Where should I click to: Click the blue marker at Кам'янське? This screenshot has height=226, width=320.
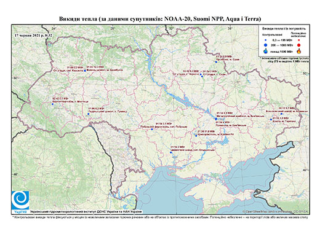(216, 119)
